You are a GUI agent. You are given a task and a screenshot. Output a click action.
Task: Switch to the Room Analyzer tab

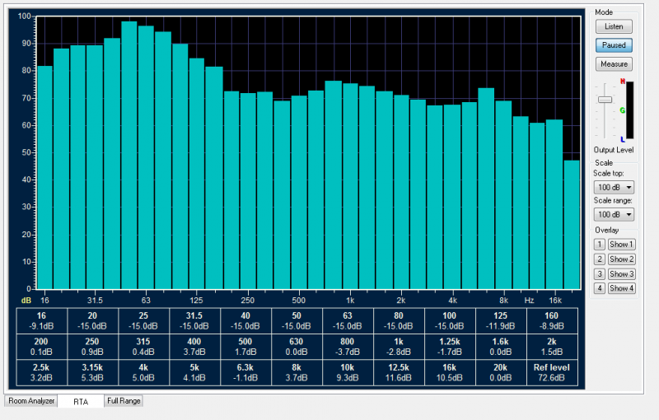coord(30,401)
